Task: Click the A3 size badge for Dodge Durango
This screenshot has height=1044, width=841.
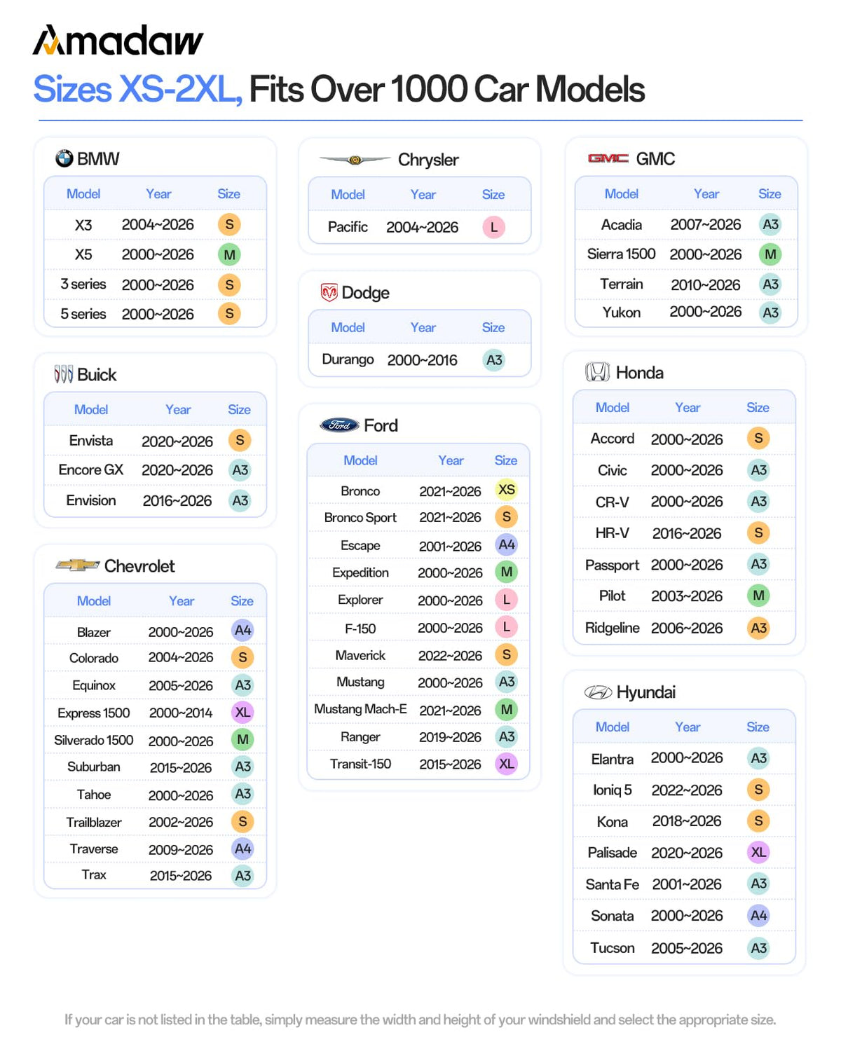Action: point(494,360)
